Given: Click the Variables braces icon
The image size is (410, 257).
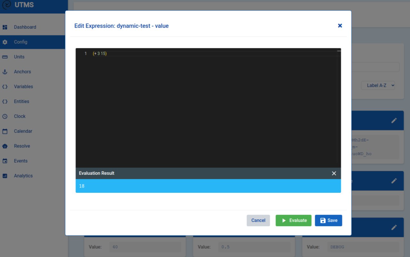Looking at the screenshot, I should (x=5, y=87).
